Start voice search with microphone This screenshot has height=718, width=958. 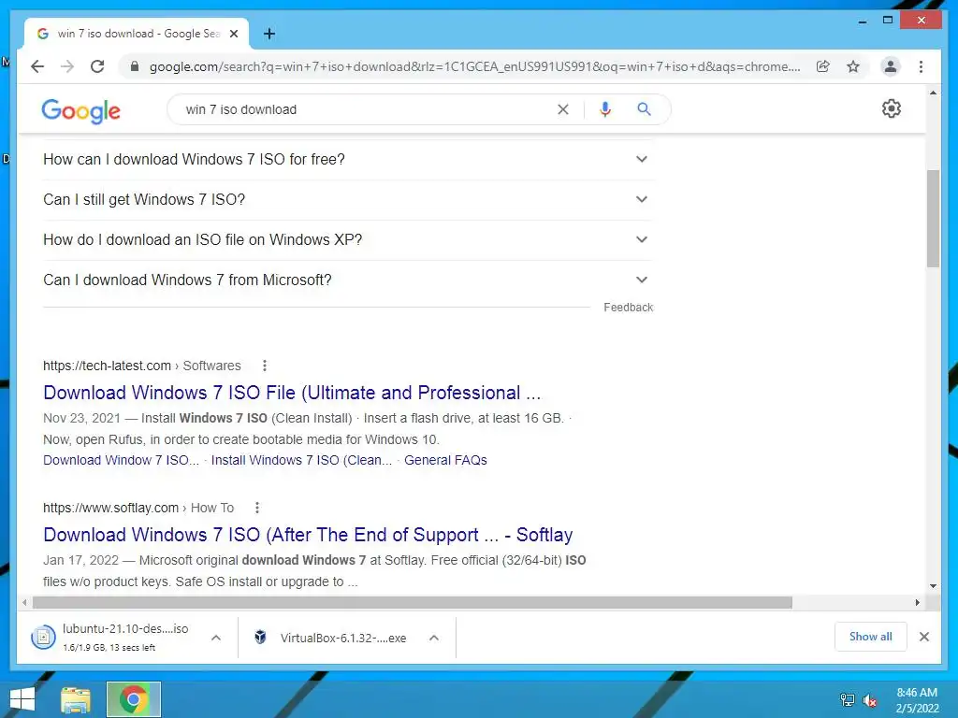(x=605, y=109)
